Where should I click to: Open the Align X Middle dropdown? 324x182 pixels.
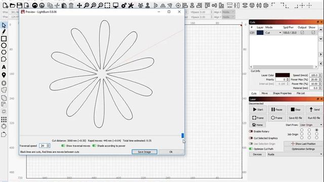[228, 12]
